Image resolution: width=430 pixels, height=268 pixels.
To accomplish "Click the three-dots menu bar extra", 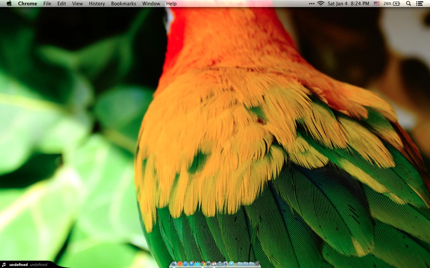I will (x=312, y=3).
